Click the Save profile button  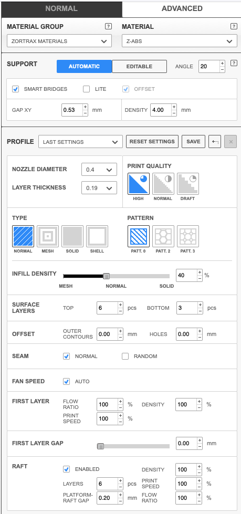pos(193,142)
